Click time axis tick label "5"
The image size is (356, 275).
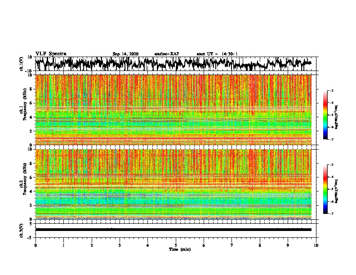click(x=176, y=245)
